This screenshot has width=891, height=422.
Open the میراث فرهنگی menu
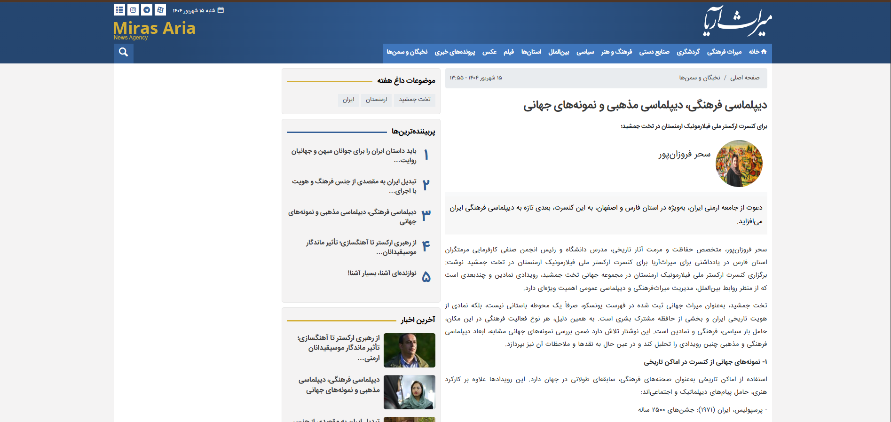click(724, 52)
